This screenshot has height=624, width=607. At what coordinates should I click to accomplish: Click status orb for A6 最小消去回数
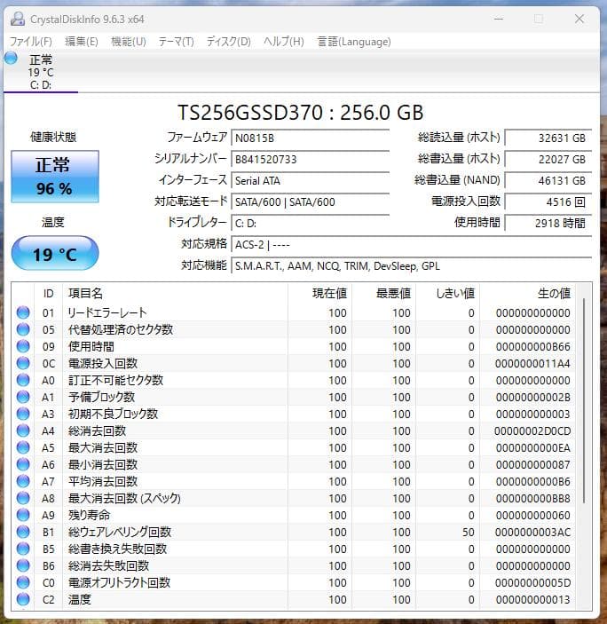23,464
